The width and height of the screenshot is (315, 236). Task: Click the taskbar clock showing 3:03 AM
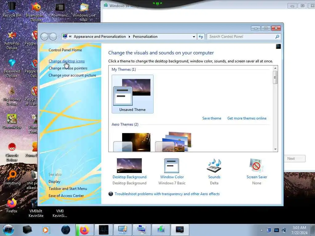coord(299,230)
